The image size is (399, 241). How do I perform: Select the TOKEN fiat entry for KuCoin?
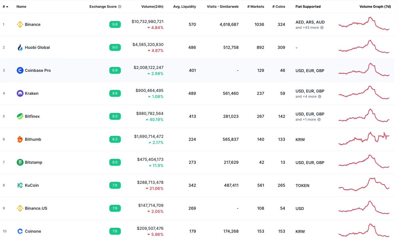point(302,186)
